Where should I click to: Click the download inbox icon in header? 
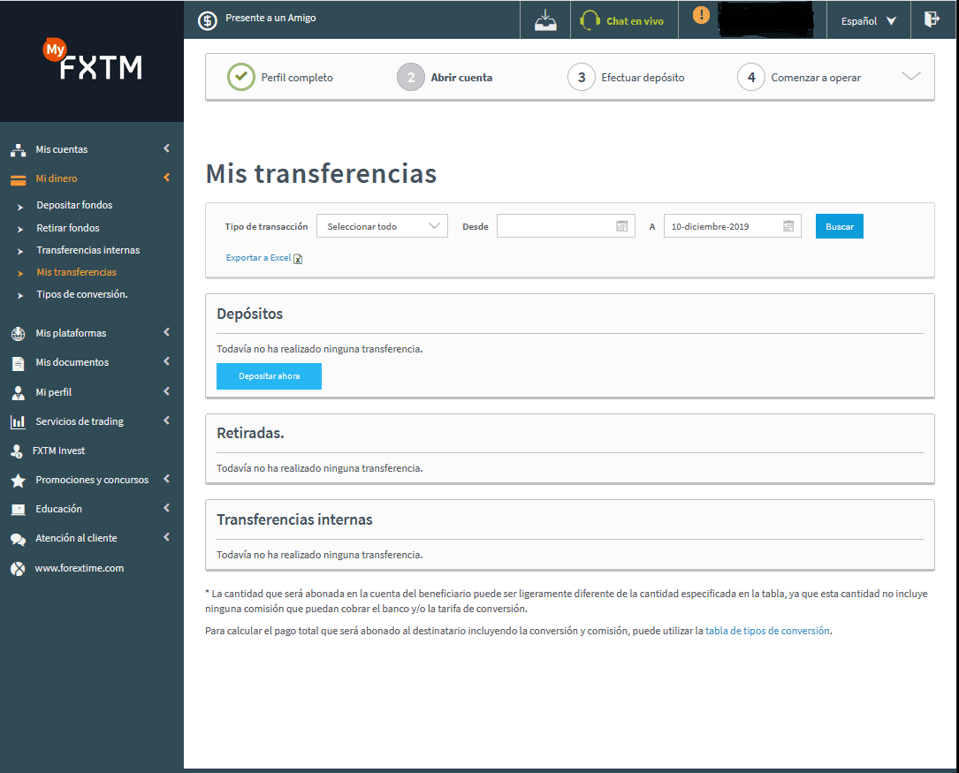[x=545, y=20]
